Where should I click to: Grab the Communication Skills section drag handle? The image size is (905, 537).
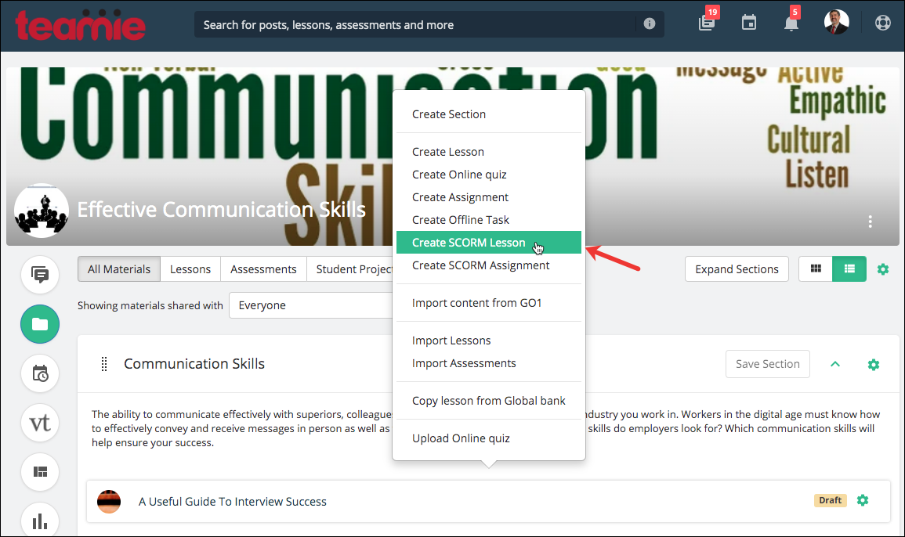pos(104,364)
